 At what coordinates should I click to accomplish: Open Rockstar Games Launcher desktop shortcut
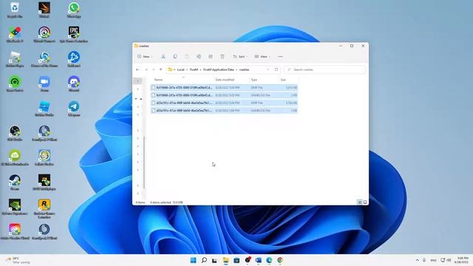click(44, 208)
